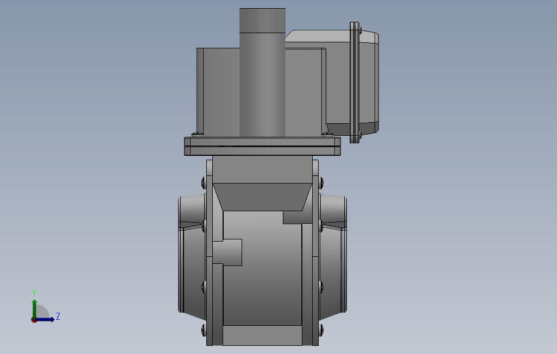Click the green Y axis arrow of the triad
The width and height of the screenshot is (557, 354).
click(x=34, y=308)
